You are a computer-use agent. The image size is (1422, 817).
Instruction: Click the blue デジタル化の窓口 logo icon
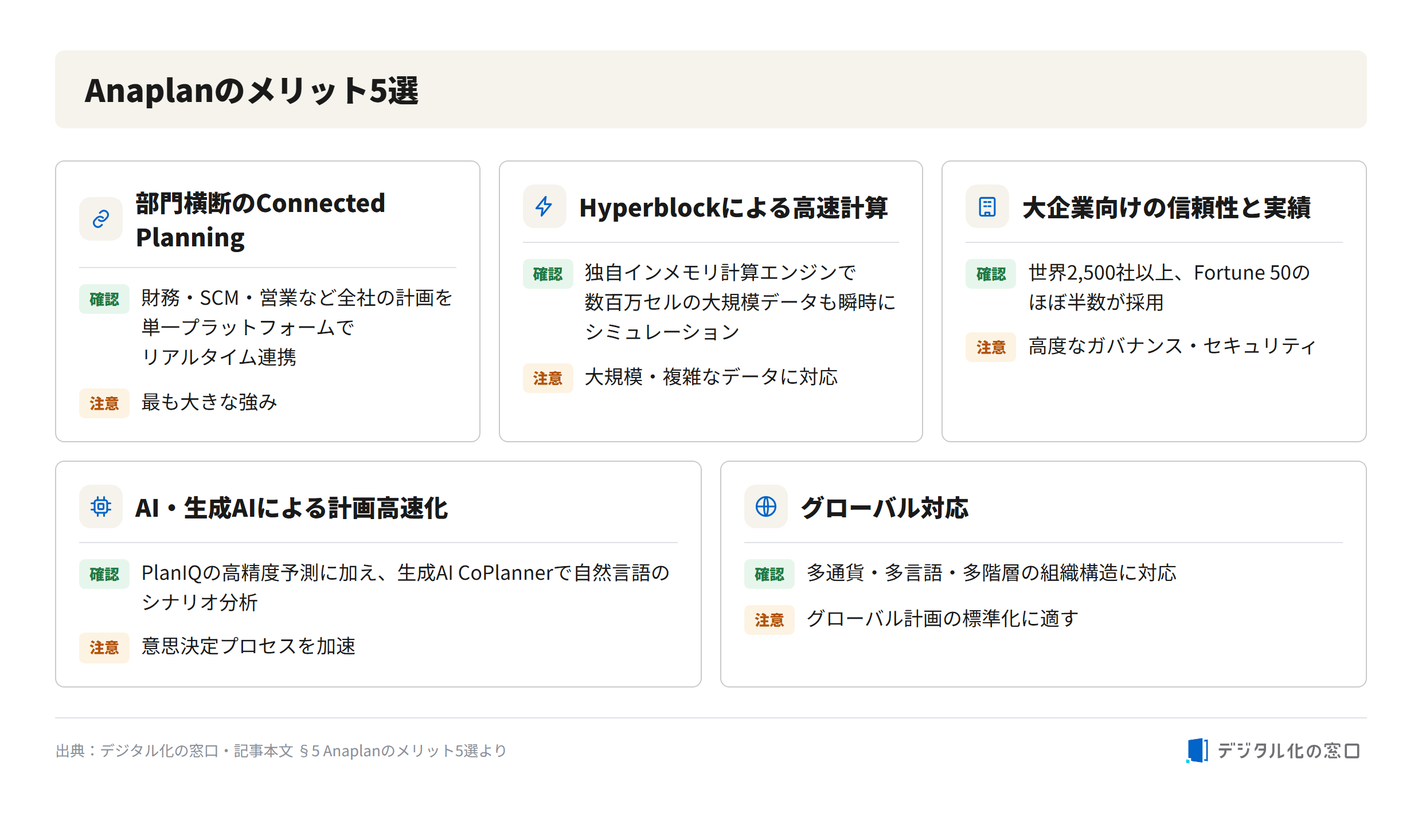pos(1197,751)
